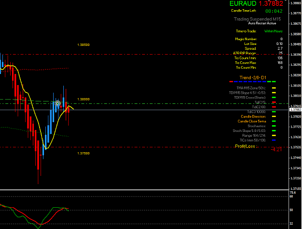Image resolution: width=302 pixels, height=229 pixels.
Task: Click the green status bar beside Stochastics
Action: (x=274, y=126)
